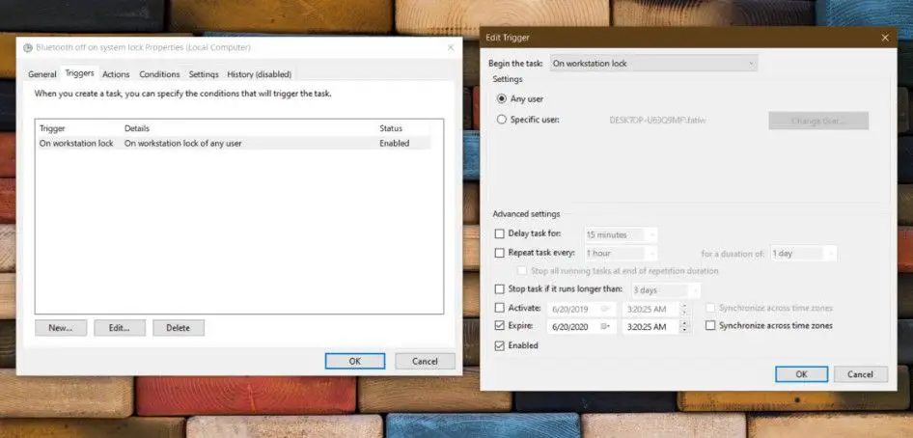Screen dimensions: 913x438
Task: Check the Repeat task every option
Action: pos(499,253)
